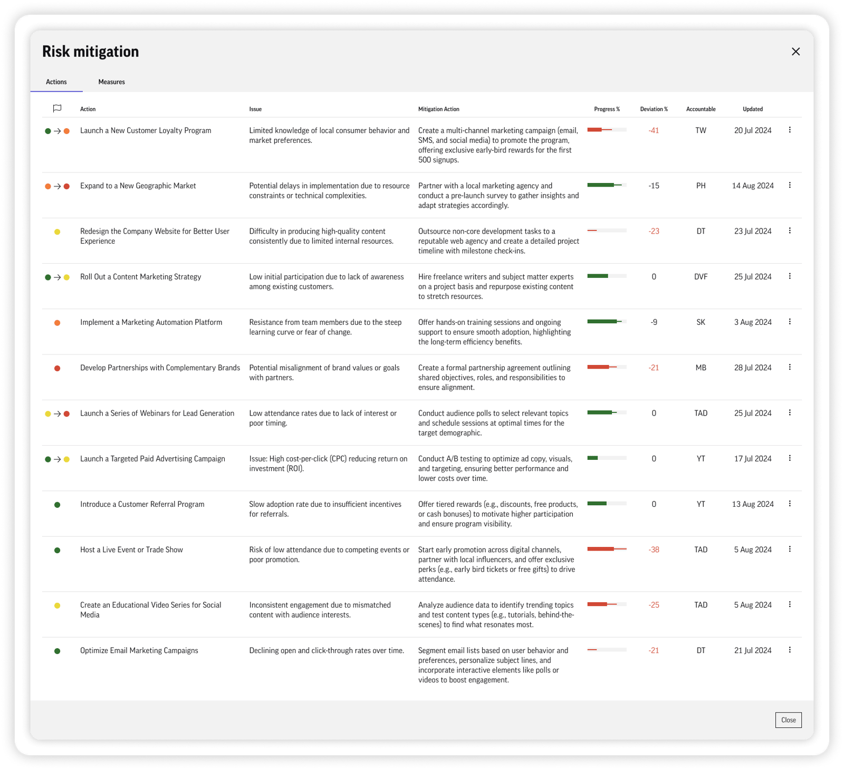
Task: Sort by the Updated column header
Action: tap(753, 109)
